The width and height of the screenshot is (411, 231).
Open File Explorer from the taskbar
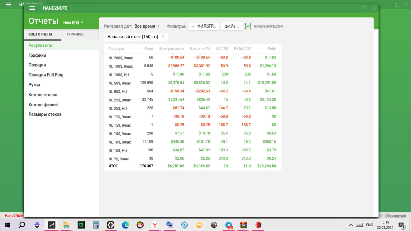(x=66, y=225)
